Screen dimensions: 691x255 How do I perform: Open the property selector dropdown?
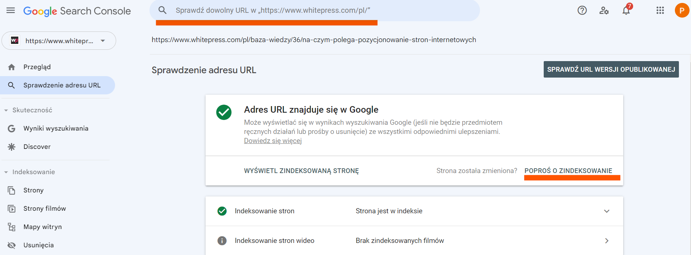coord(59,41)
